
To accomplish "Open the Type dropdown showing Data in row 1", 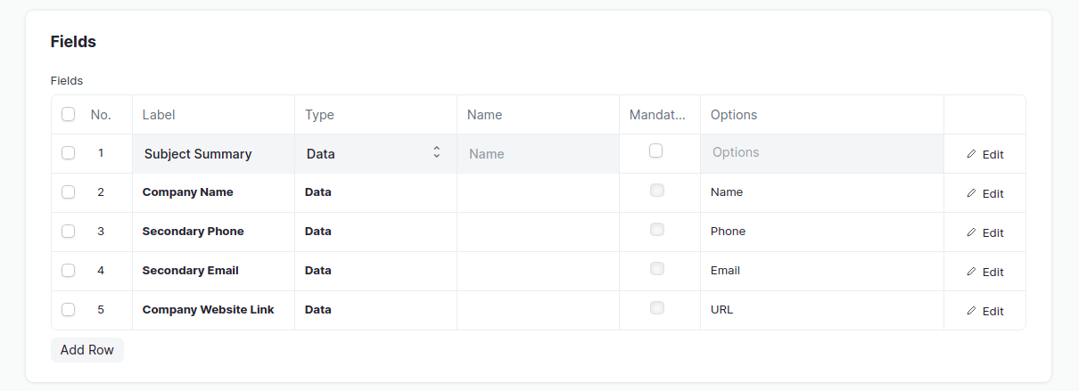I will click(375, 153).
